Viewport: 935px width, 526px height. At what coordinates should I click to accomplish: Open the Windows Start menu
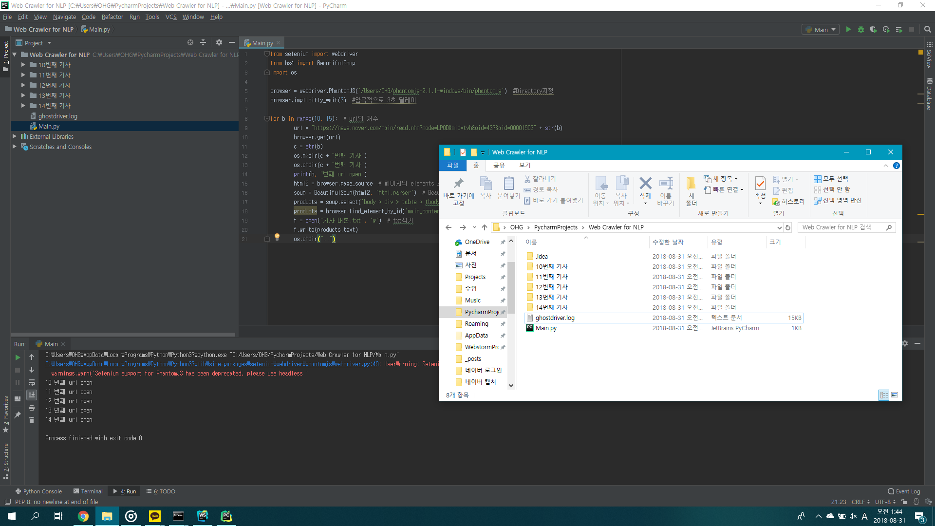(x=12, y=516)
